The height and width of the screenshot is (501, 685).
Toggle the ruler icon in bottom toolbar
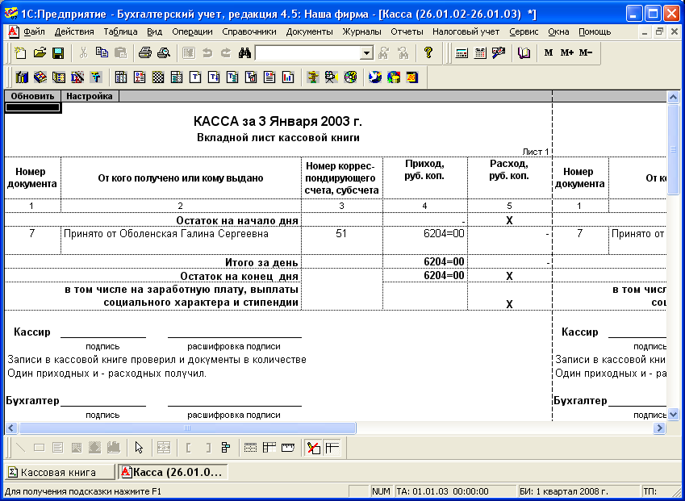click(288, 447)
